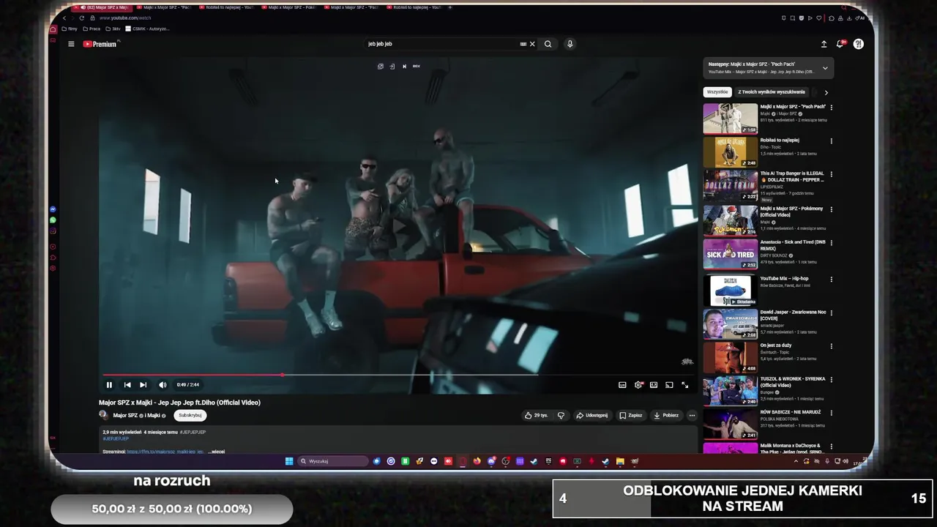Click Zapisz to save the video
This screenshot has height=527, width=937.
[631, 415]
